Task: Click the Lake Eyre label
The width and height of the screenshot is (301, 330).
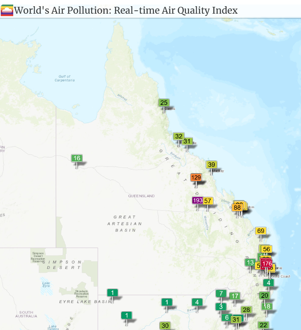Action: pyautogui.click(x=46, y=284)
